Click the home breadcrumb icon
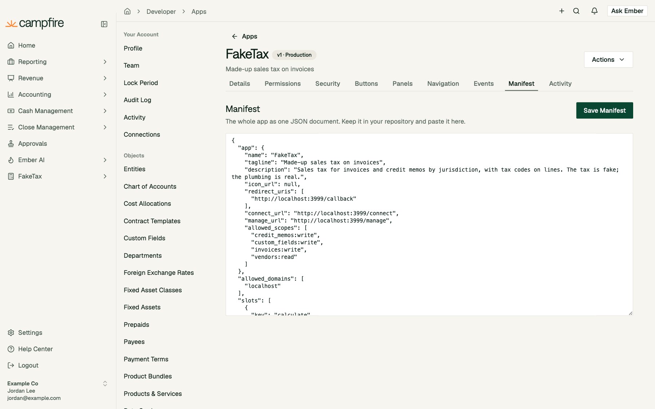This screenshot has height=409, width=655. click(x=127, y=11)
